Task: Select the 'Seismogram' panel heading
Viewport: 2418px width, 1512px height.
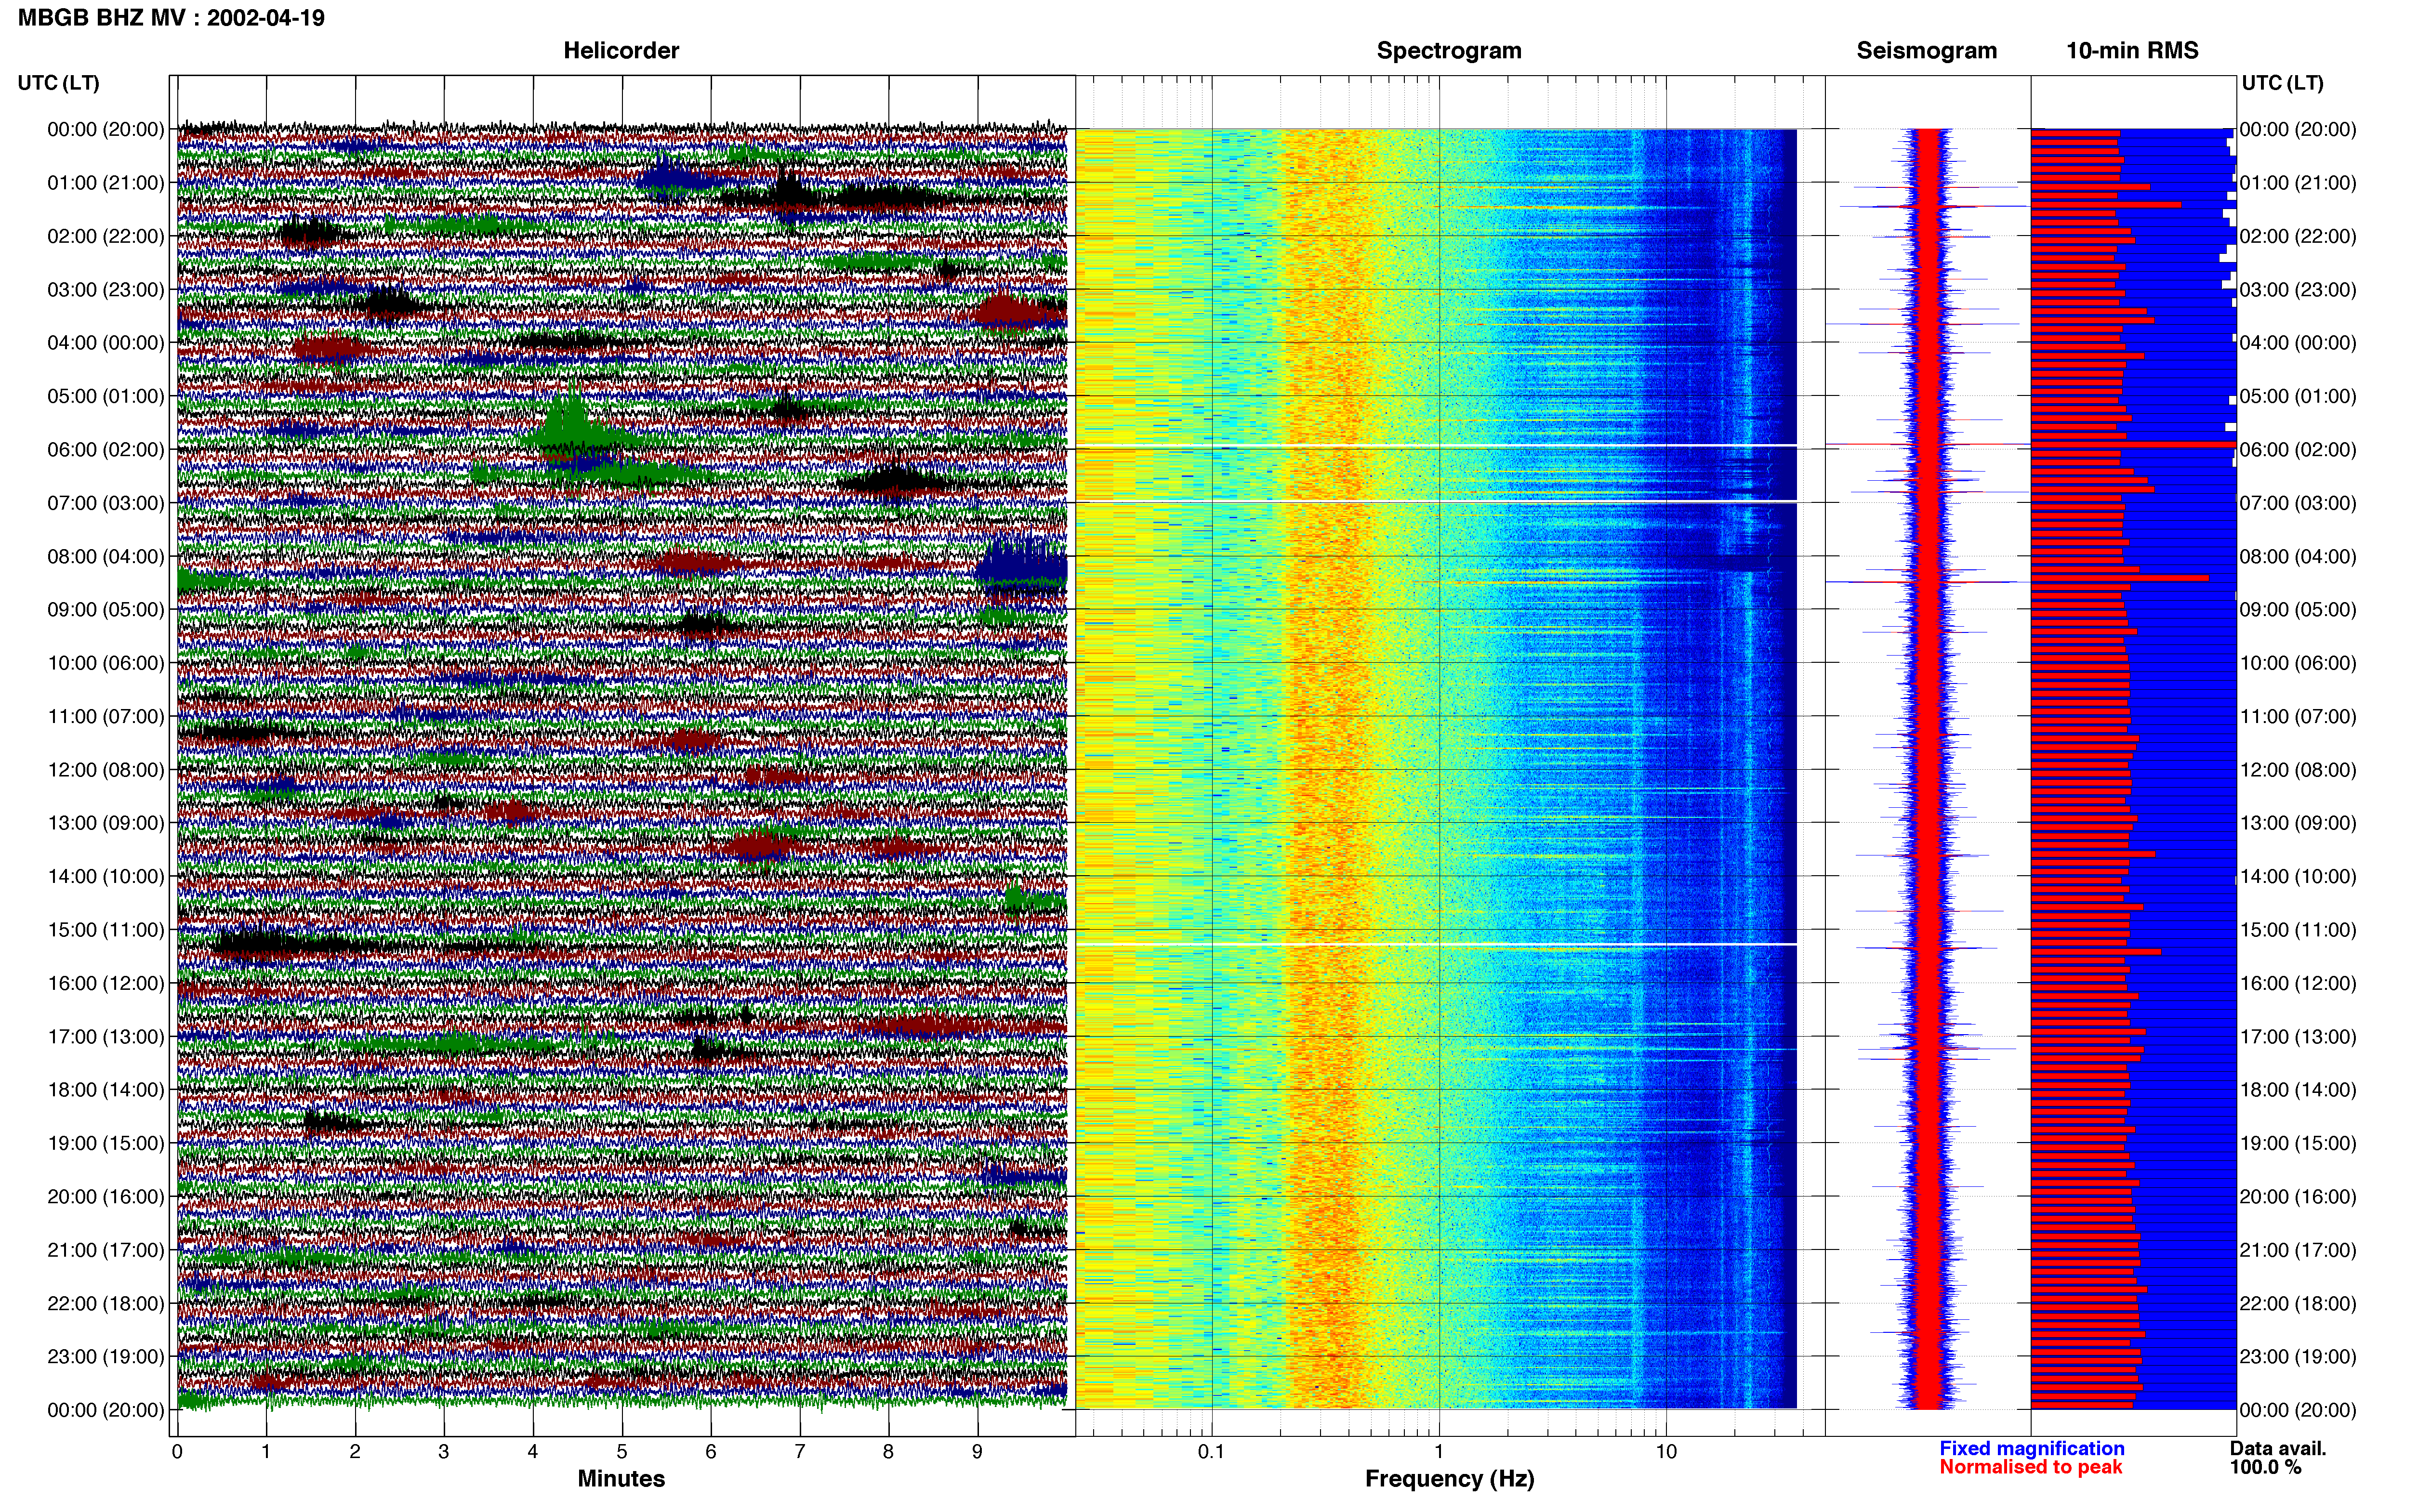Action: pos(1926,50)
